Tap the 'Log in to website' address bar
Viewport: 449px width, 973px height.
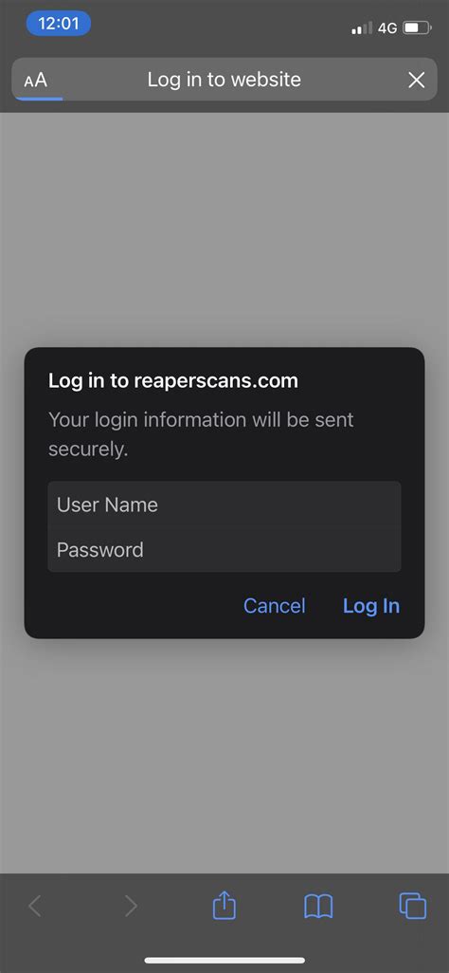224,80
